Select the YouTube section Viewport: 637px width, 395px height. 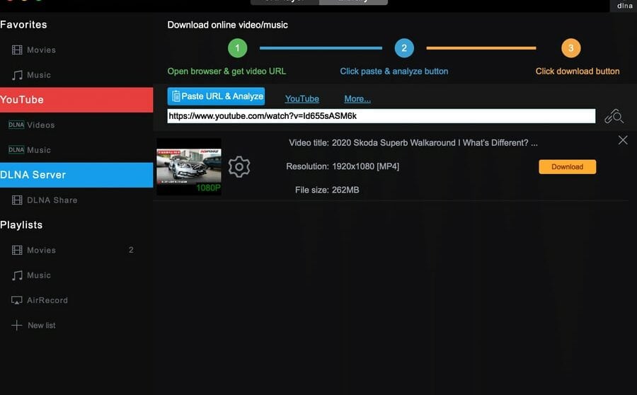tap(76, 100)
